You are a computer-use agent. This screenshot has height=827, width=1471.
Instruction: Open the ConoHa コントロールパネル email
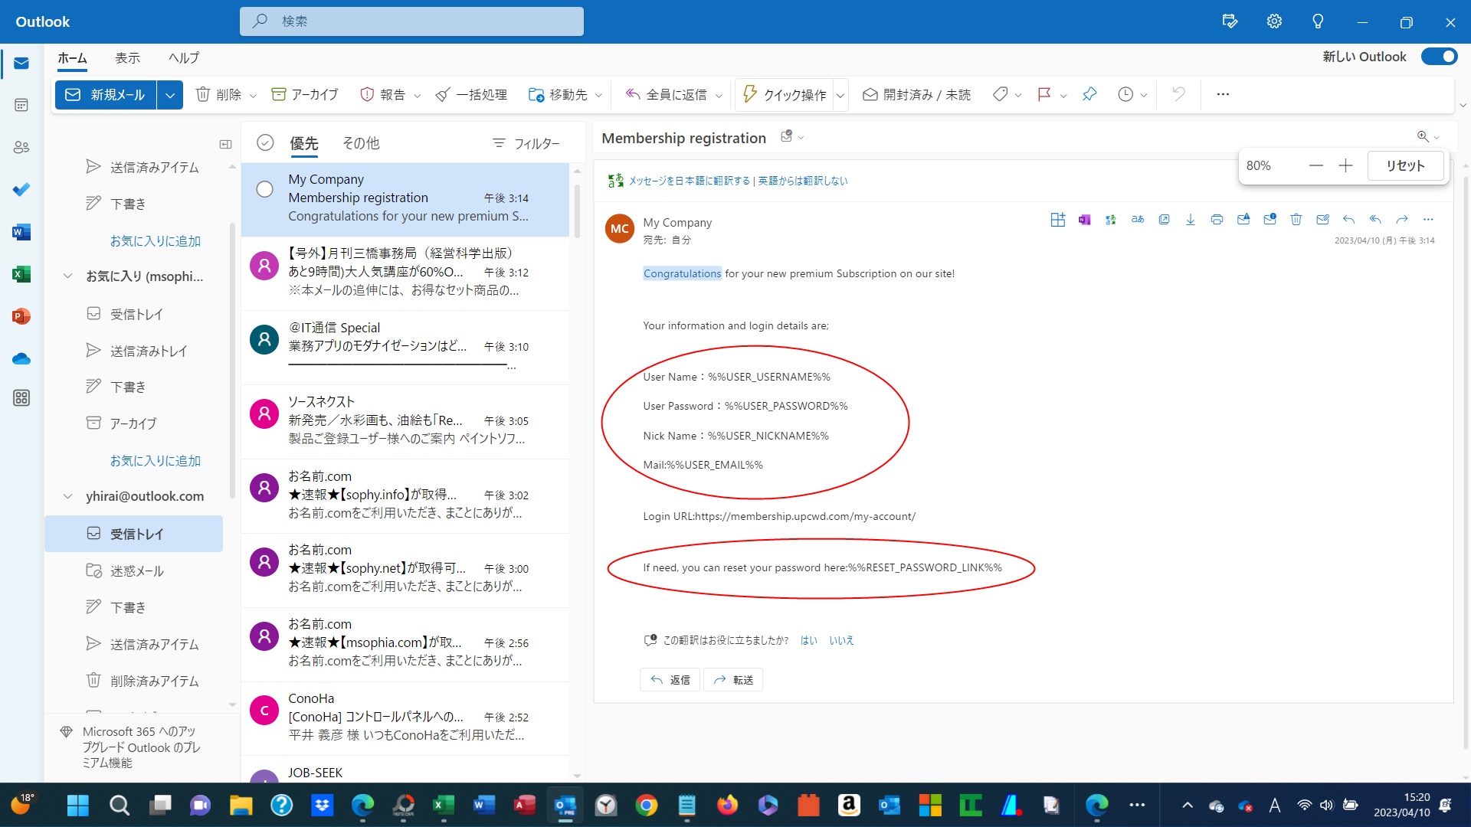[405, 717]
